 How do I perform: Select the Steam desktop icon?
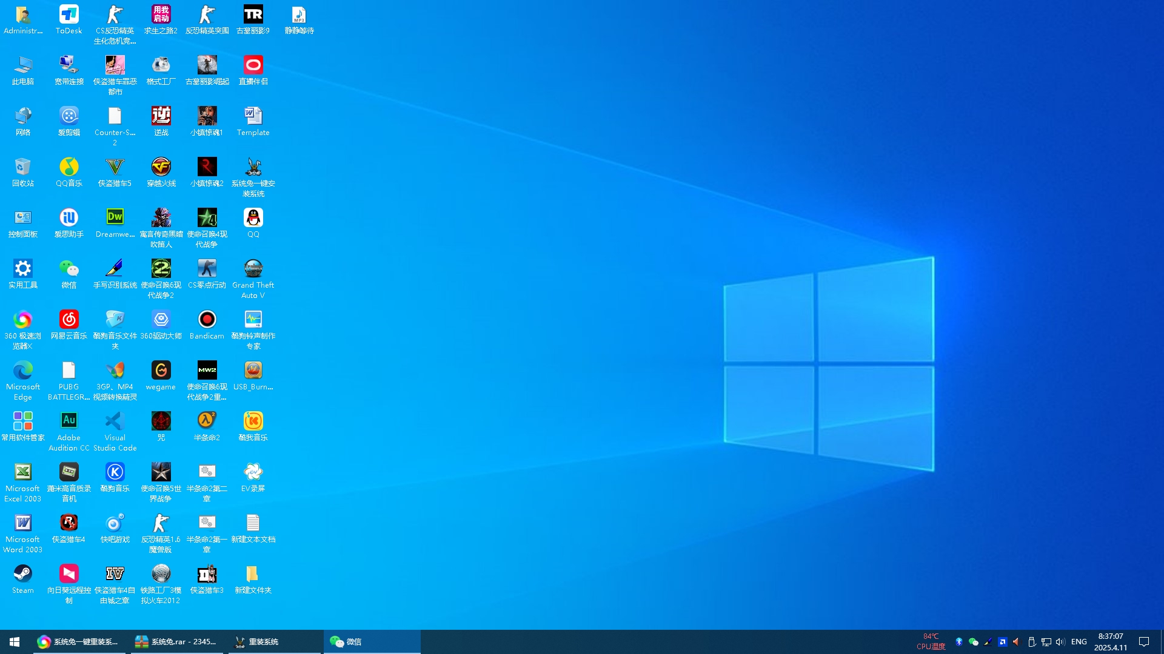pos(22,574)
